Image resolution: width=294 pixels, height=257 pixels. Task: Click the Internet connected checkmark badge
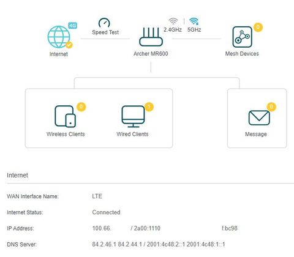click(x=69, y=45)
